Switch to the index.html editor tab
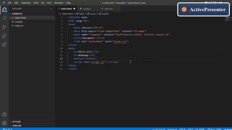232x130 pixels. tap(66, 9)
